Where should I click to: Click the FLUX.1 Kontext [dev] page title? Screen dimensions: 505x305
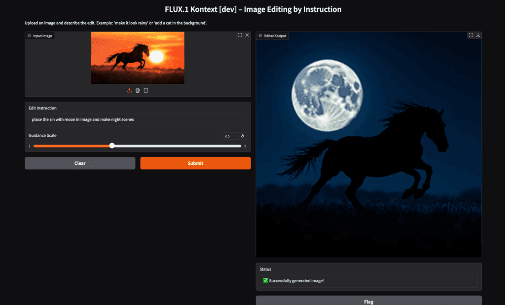pyautogui.click(x=253, y=9)
